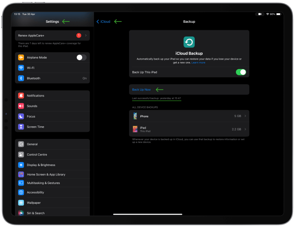Tap the Bluetooth icon
The height and width of the screenshot is (228, 295).
coord(21,78)
